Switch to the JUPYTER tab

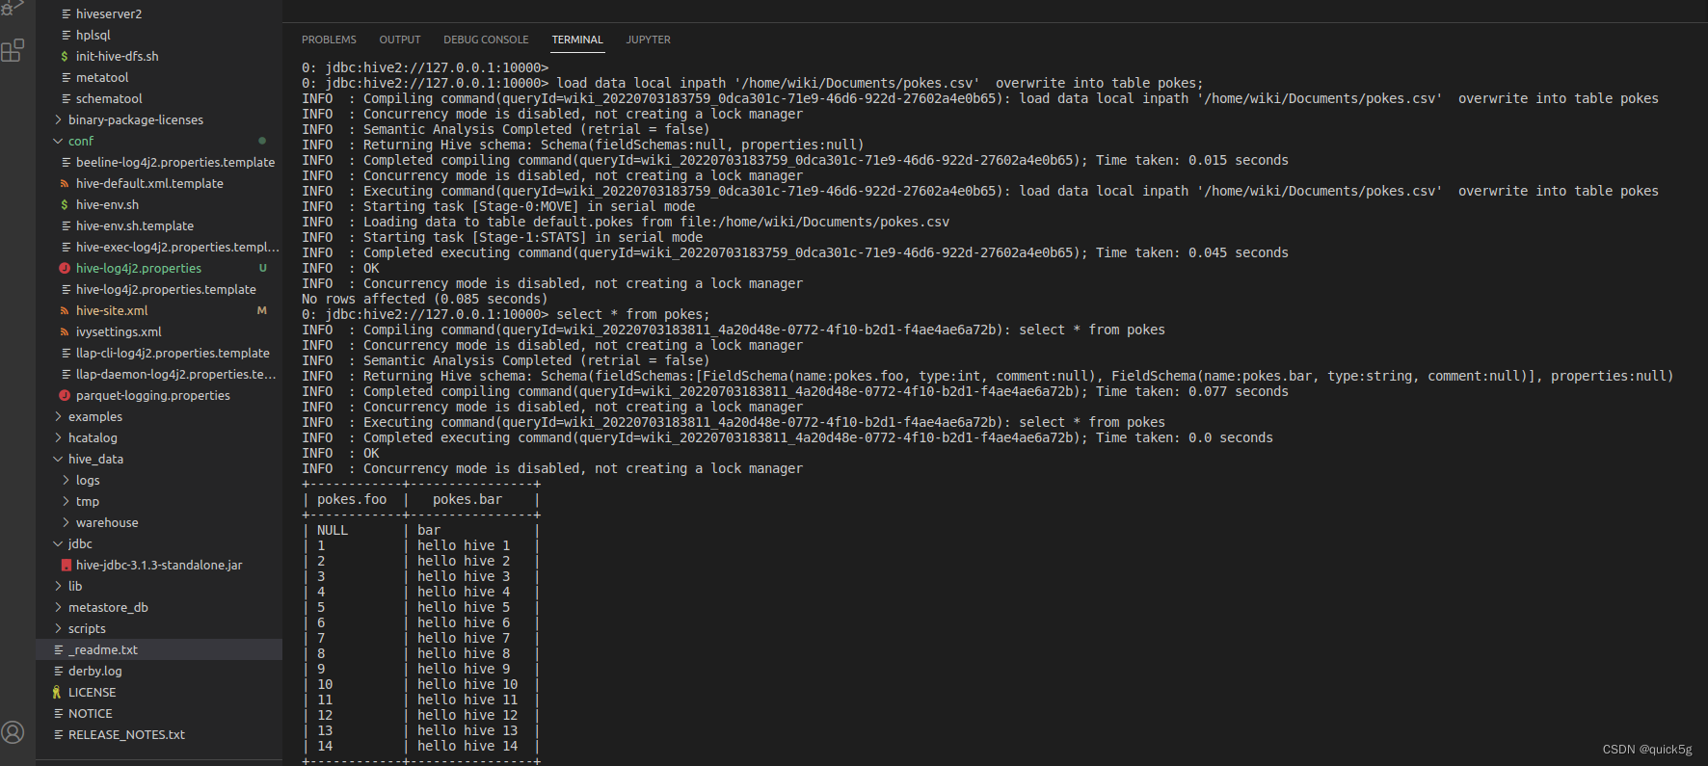(x=648, y=40)
